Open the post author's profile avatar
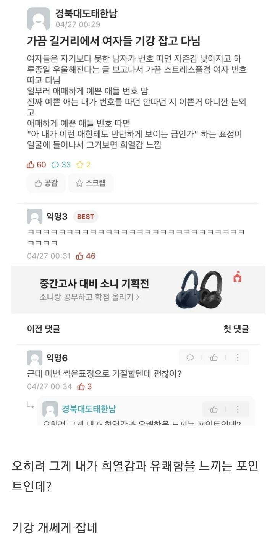Viewport: 275px width, 534px height. (x=39, y=19)
